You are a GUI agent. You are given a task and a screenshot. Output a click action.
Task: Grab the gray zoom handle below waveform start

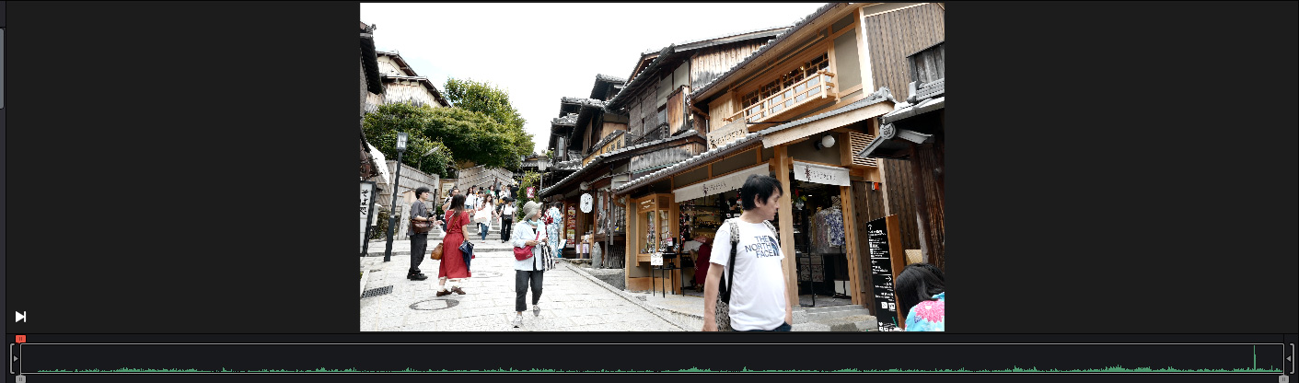tap(20, 378)
